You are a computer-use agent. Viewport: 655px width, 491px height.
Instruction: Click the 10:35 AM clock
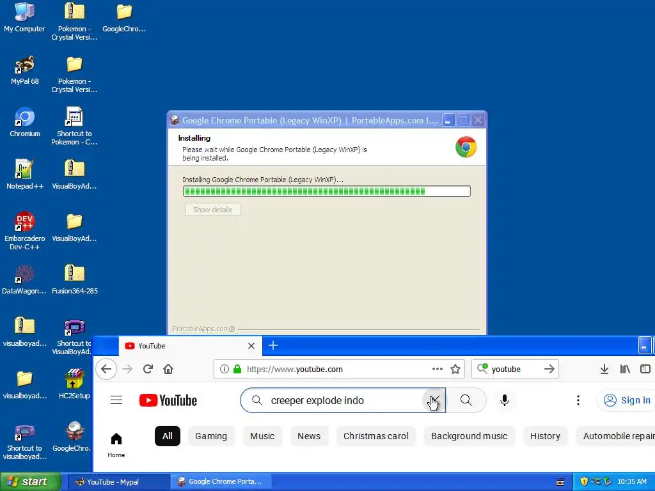tap(632, 481)
